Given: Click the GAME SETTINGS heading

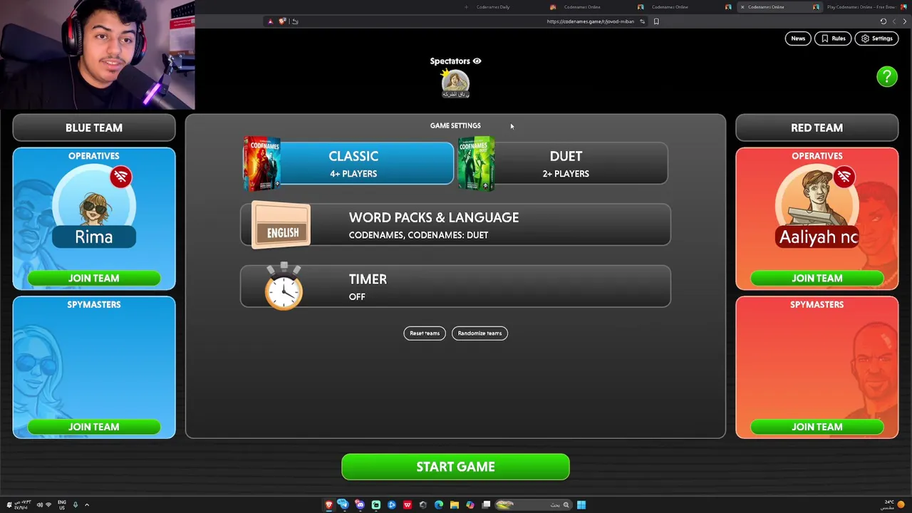Looking at the screenshot, I should pos(455,125).
